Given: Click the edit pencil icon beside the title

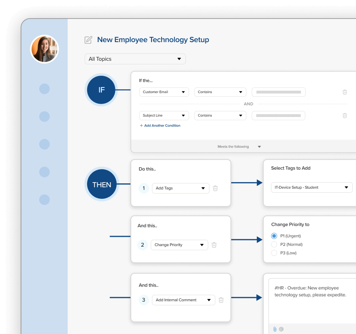Looking at the screenshot, I should point(88,40).
